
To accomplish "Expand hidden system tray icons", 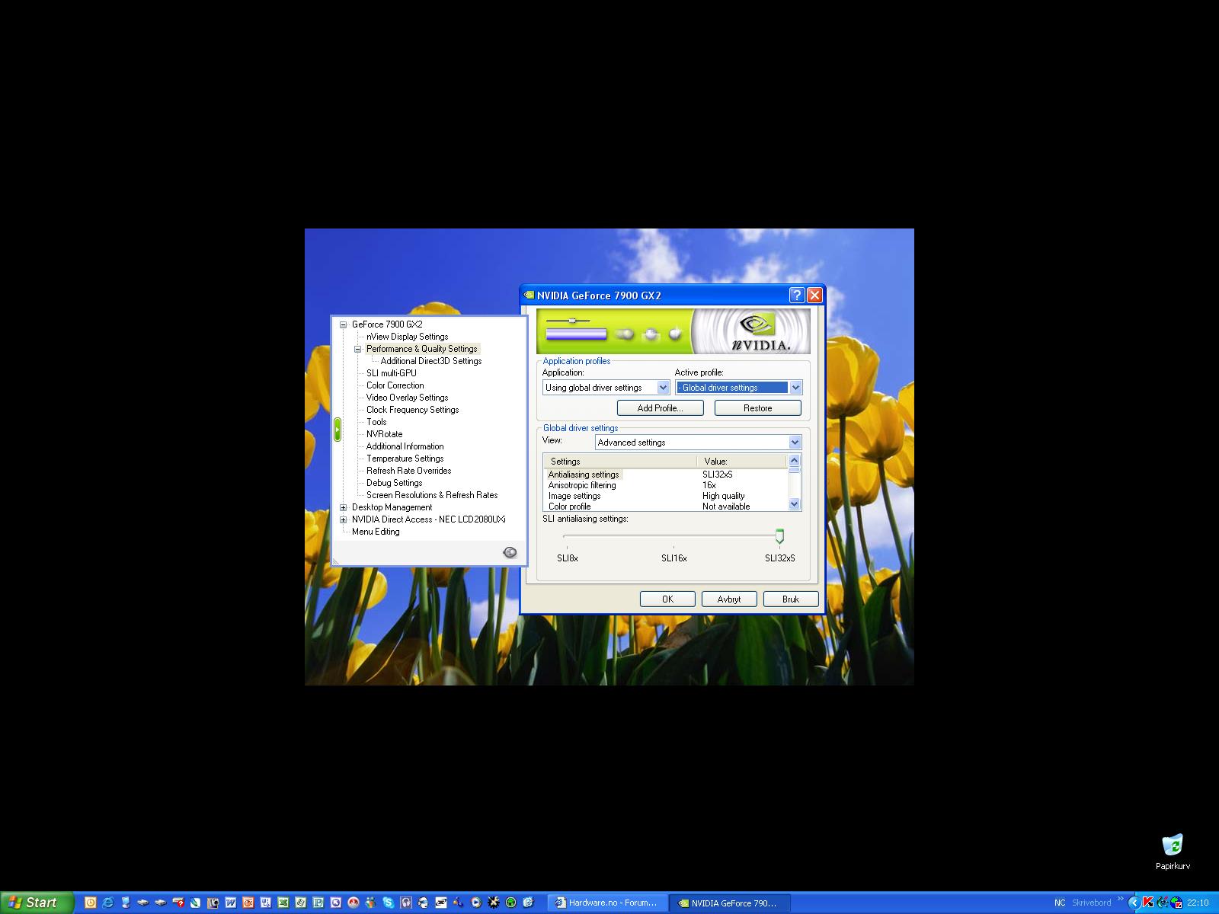I will pos(1134,903).
